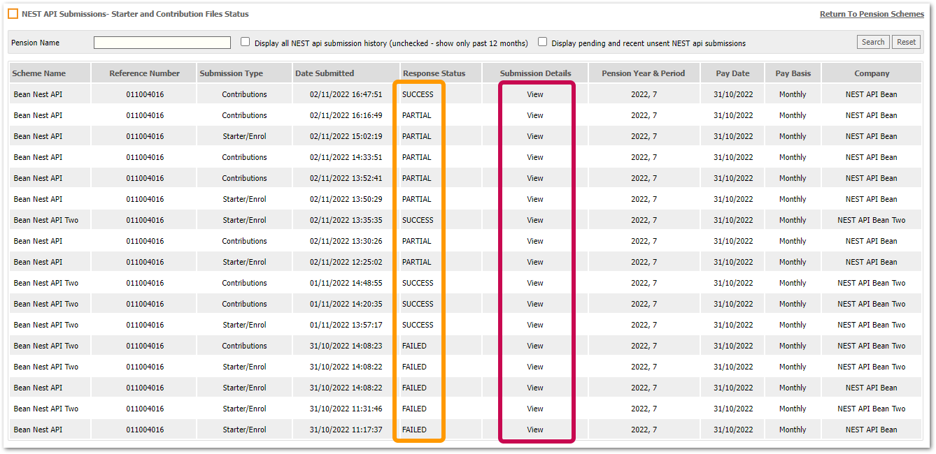The height and width of the screenshot is (454, 936).
Task: Click the Response Status column header
Action: (x=434, y=73)
